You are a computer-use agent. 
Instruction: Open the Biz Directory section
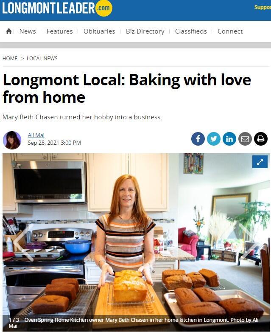point(145,31)
